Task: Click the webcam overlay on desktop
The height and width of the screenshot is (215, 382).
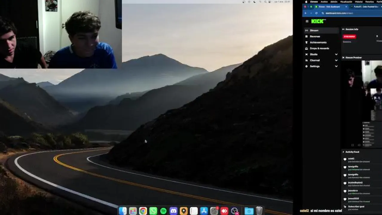Action: pos(61,34)
